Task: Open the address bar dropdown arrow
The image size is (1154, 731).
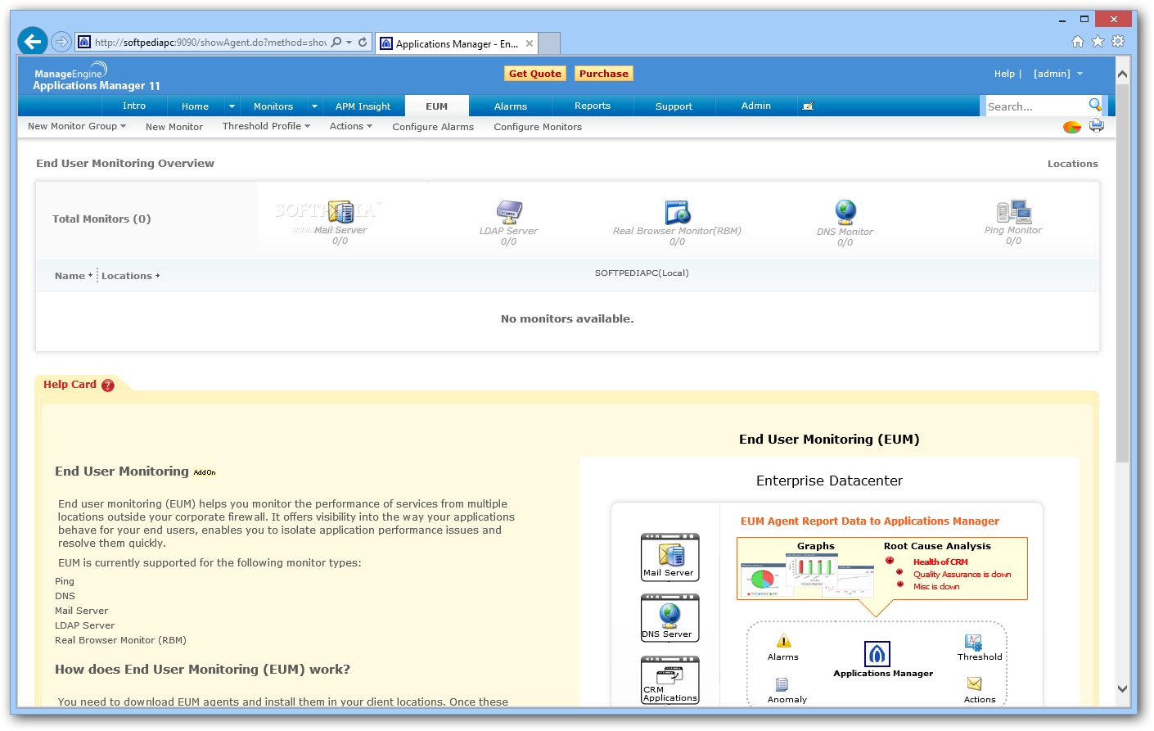Action: [349, 42]
